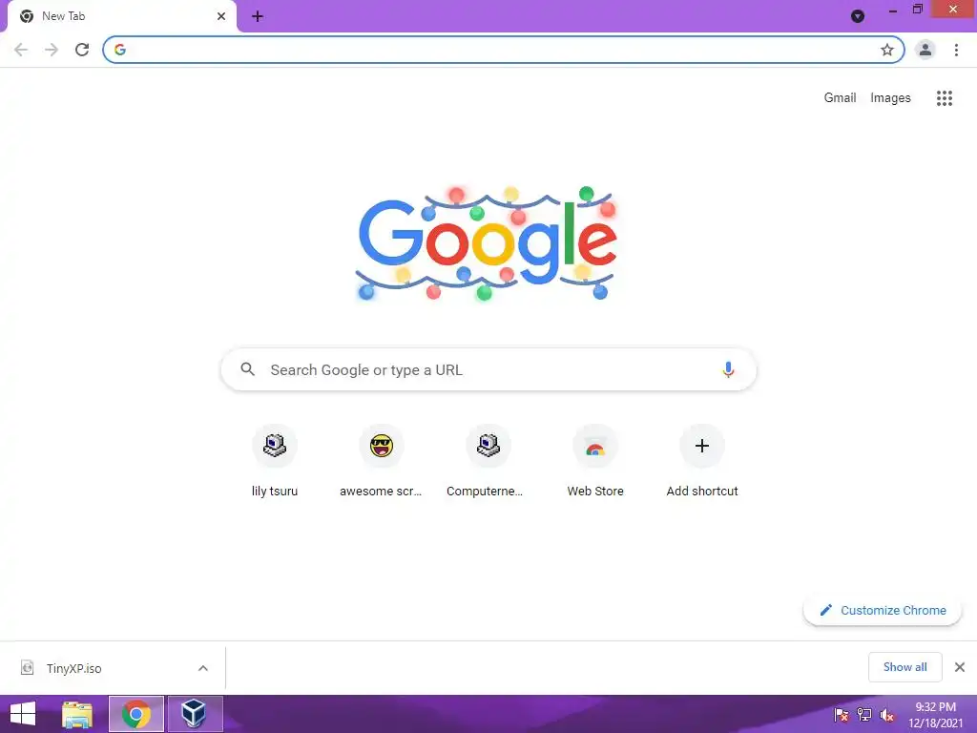Click the browser back arrow
This screenshot has height=733, width=977.
pyautogui.click(x=21, y=50)
